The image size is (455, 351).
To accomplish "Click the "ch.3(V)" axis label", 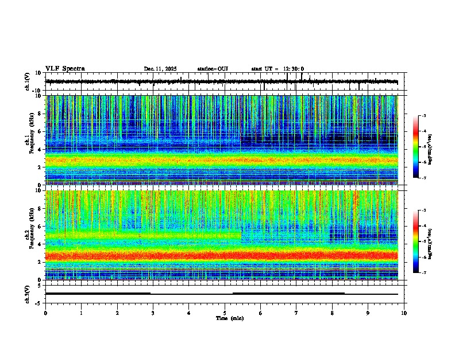I will (28, 294).
